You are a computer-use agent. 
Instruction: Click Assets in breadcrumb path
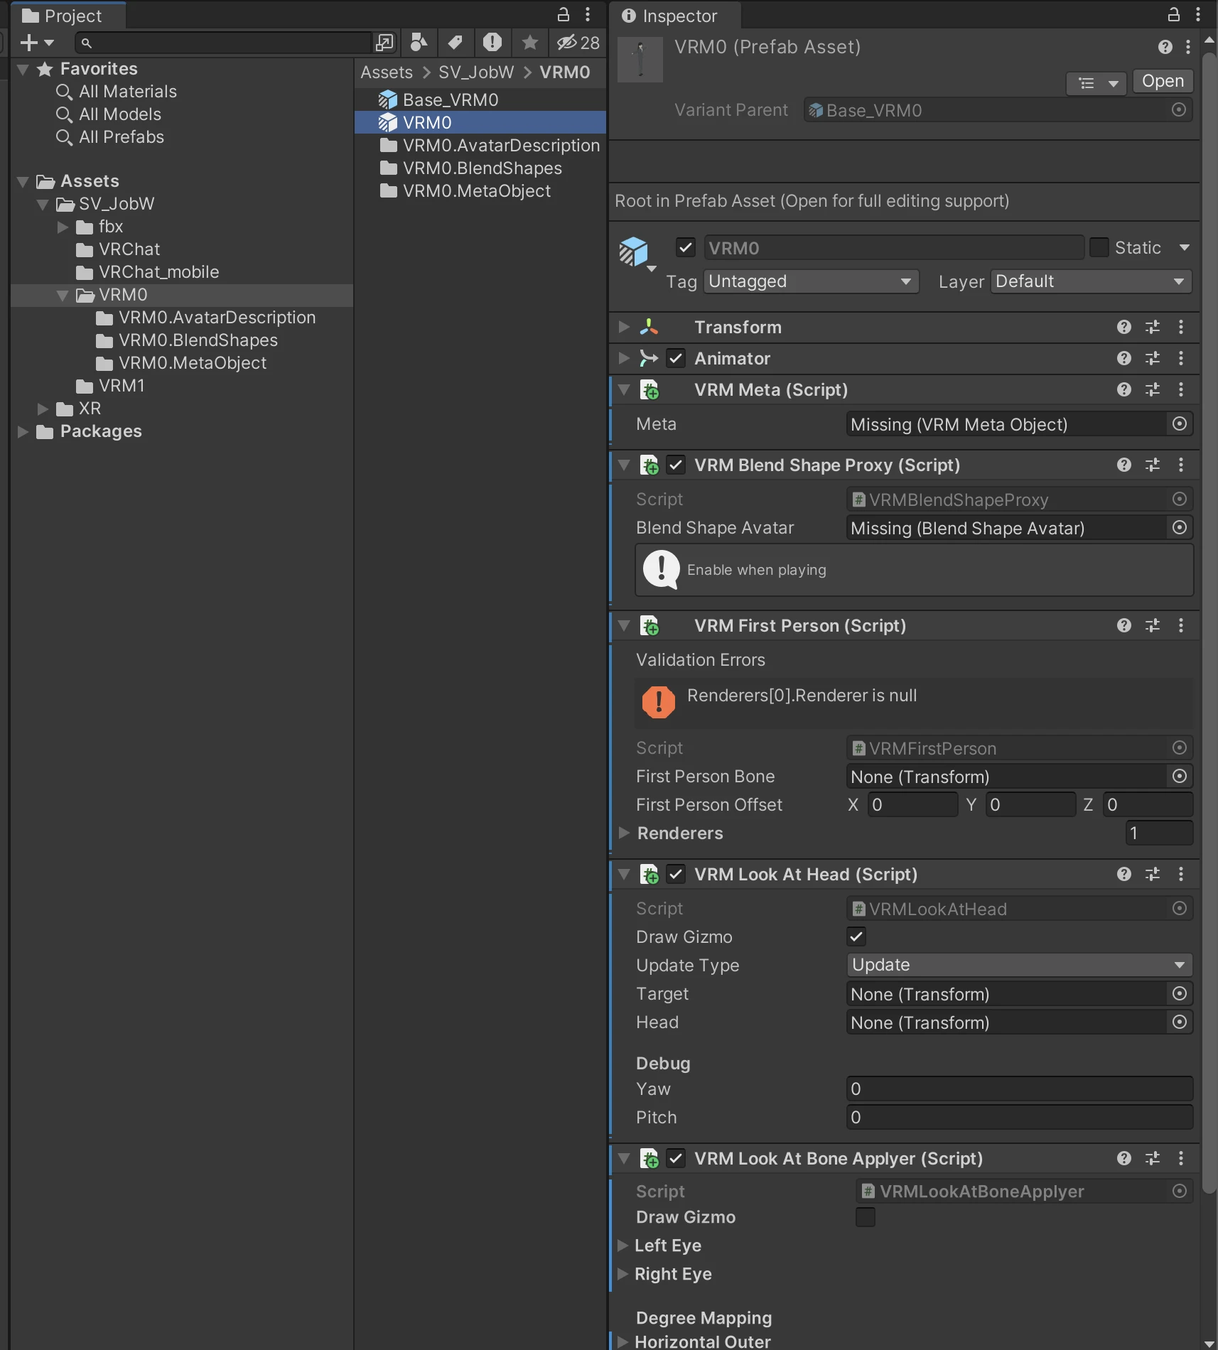(387, 72)
